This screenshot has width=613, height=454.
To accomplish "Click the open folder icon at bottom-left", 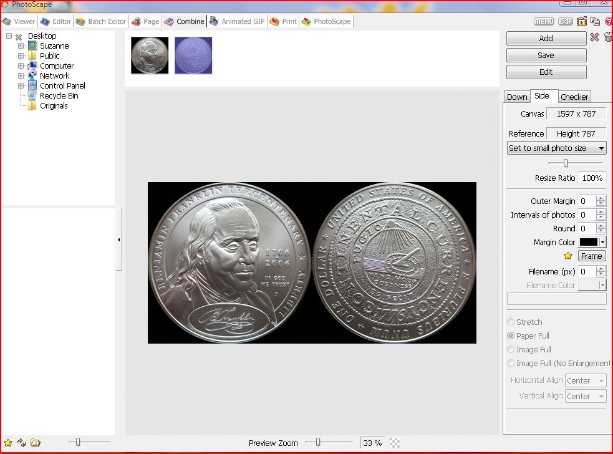I will 36,443.
